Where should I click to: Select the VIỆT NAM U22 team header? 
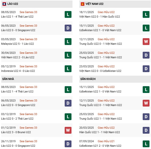[x=94, y=4]
